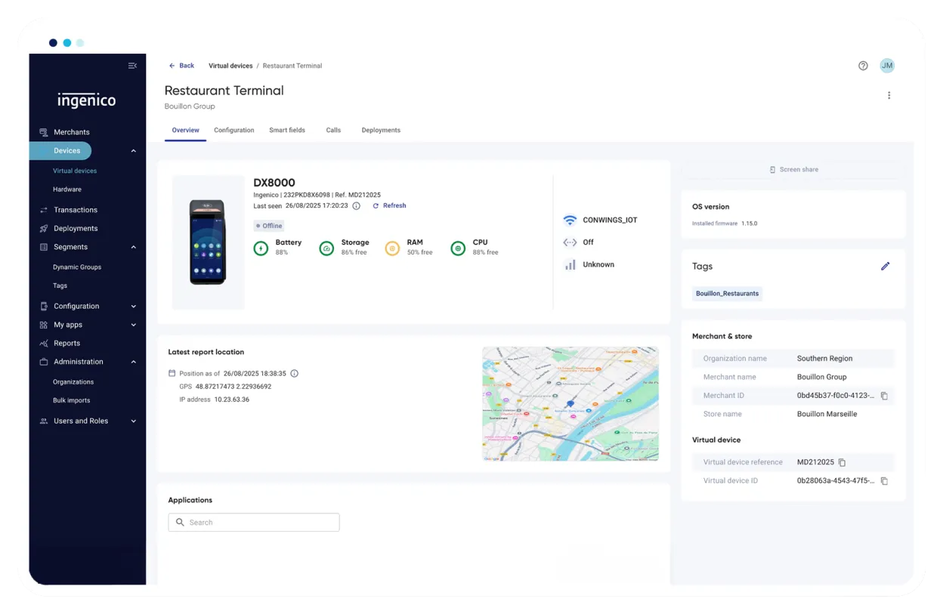
Task: Open the three-dot more options menu
Action: click(x=889, y=95)
